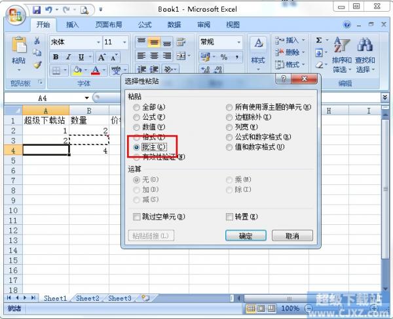Image resolution: width=393 pixels, height=319 pixels.
Task: Toggle bold formatting in the ribbon
Action: coord(56,57)
